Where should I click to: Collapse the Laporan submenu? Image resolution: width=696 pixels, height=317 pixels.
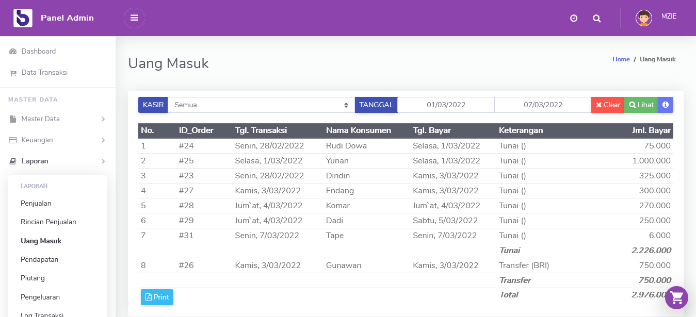click(58, 161)
